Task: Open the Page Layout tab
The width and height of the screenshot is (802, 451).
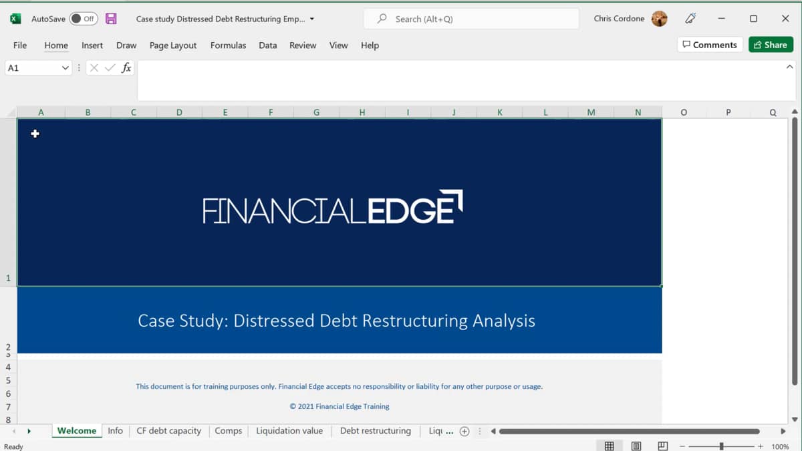Action: point(173,45)
